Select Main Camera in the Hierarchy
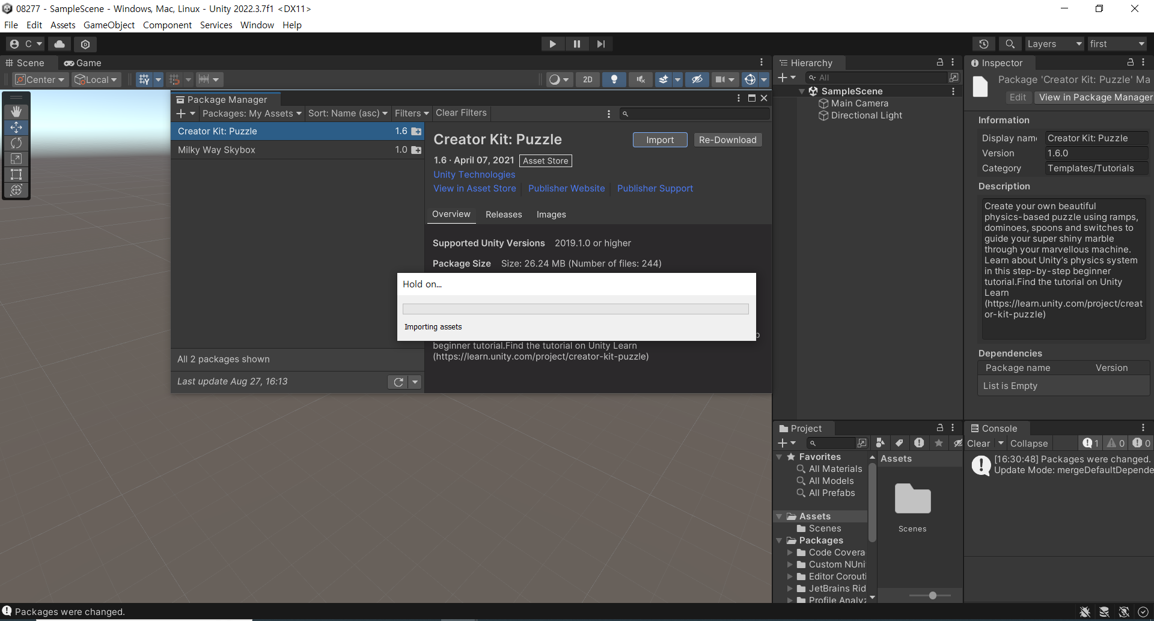The image size is (1154, 621). (859, 103)
